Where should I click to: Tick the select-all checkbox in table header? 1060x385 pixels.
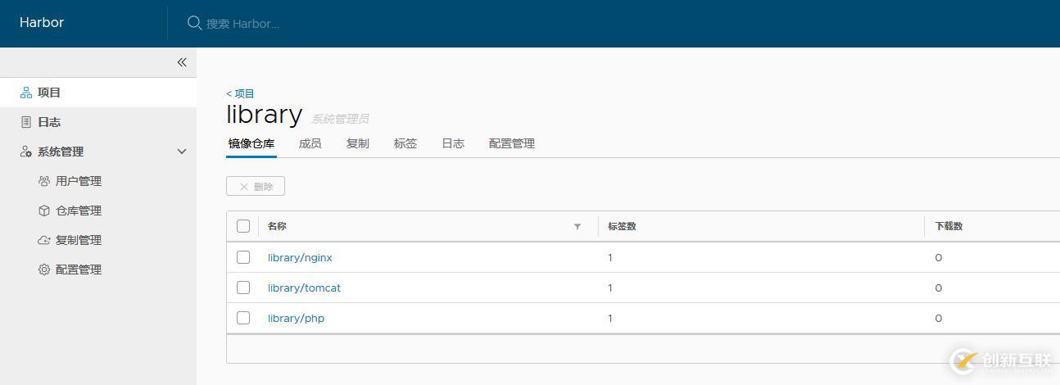pos(243,226)
